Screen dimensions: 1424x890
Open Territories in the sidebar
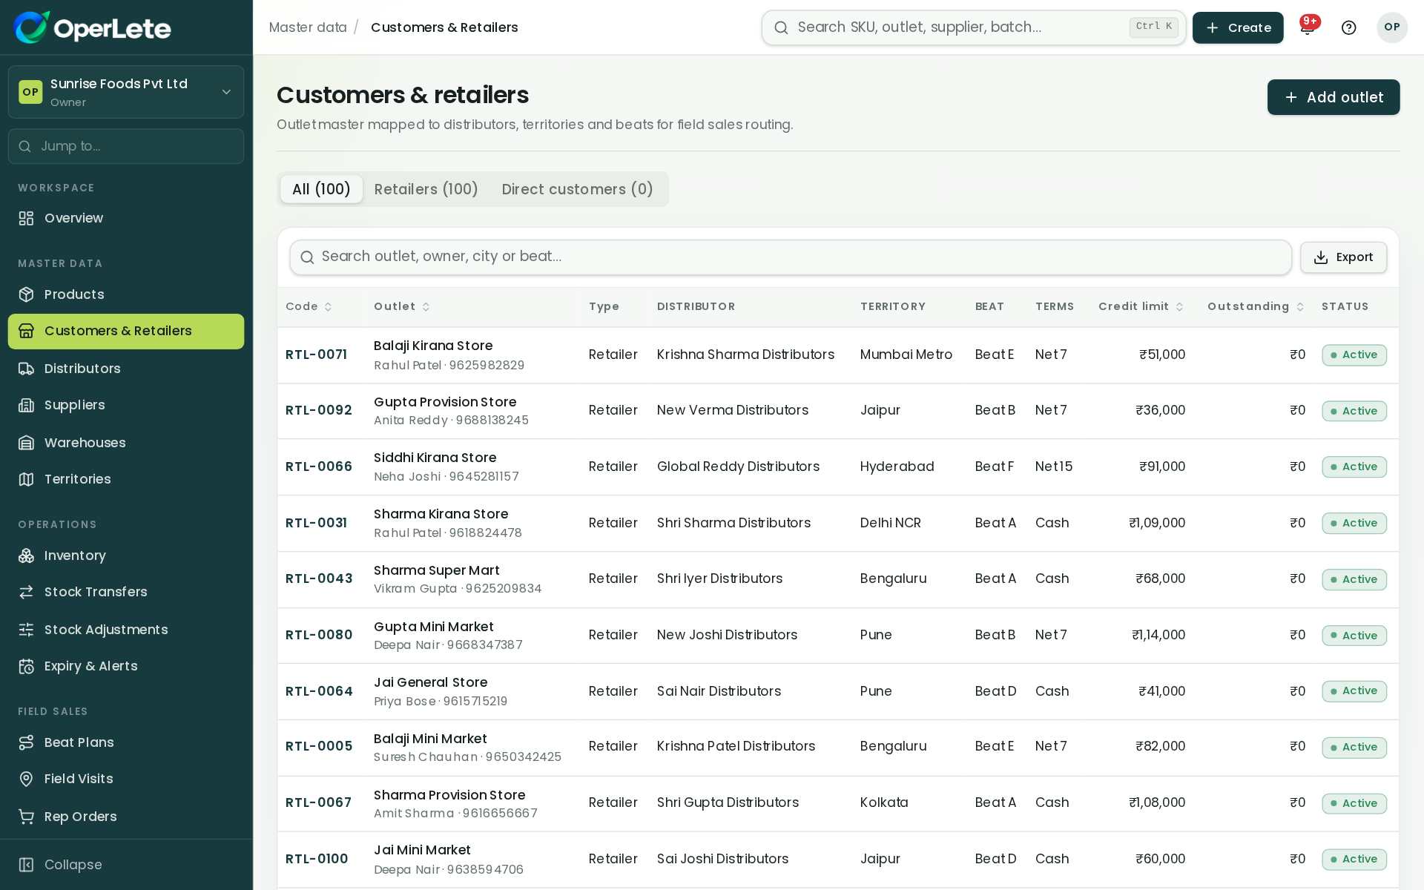[126, 479]
